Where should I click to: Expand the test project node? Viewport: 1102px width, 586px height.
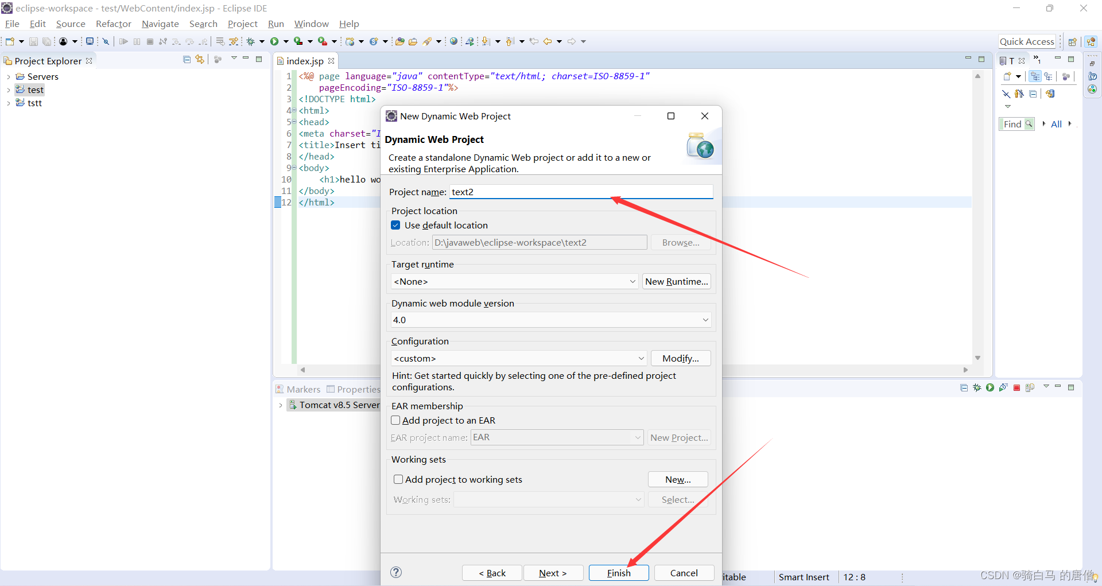click(9, 90)
